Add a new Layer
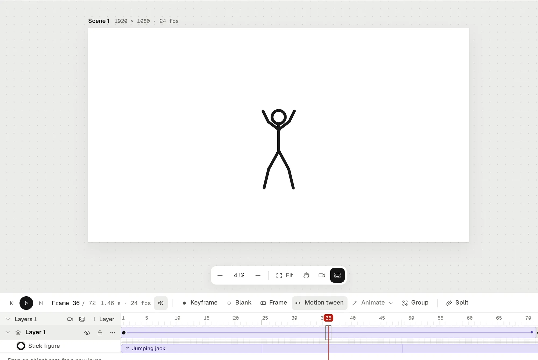This screenshot has height=360, width=538. tap(103, 319)
